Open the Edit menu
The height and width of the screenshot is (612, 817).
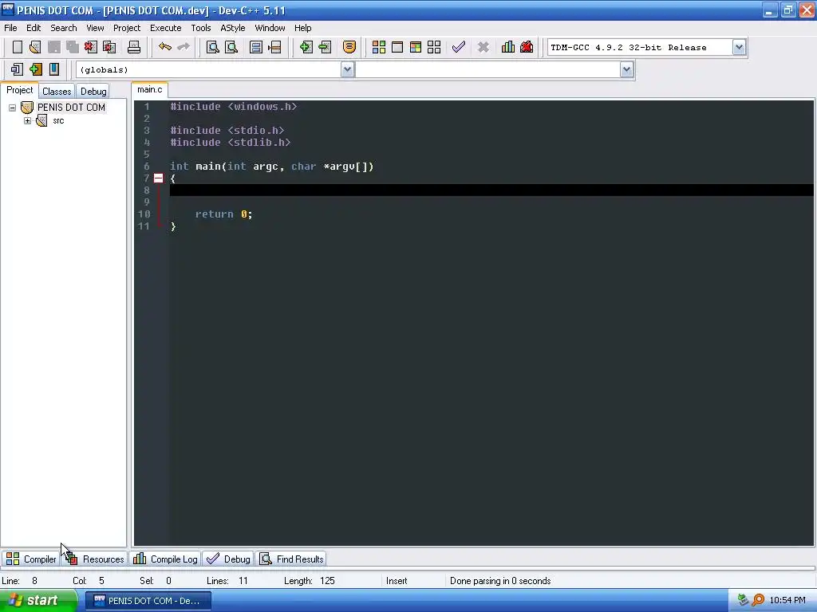tap(34, 28)
